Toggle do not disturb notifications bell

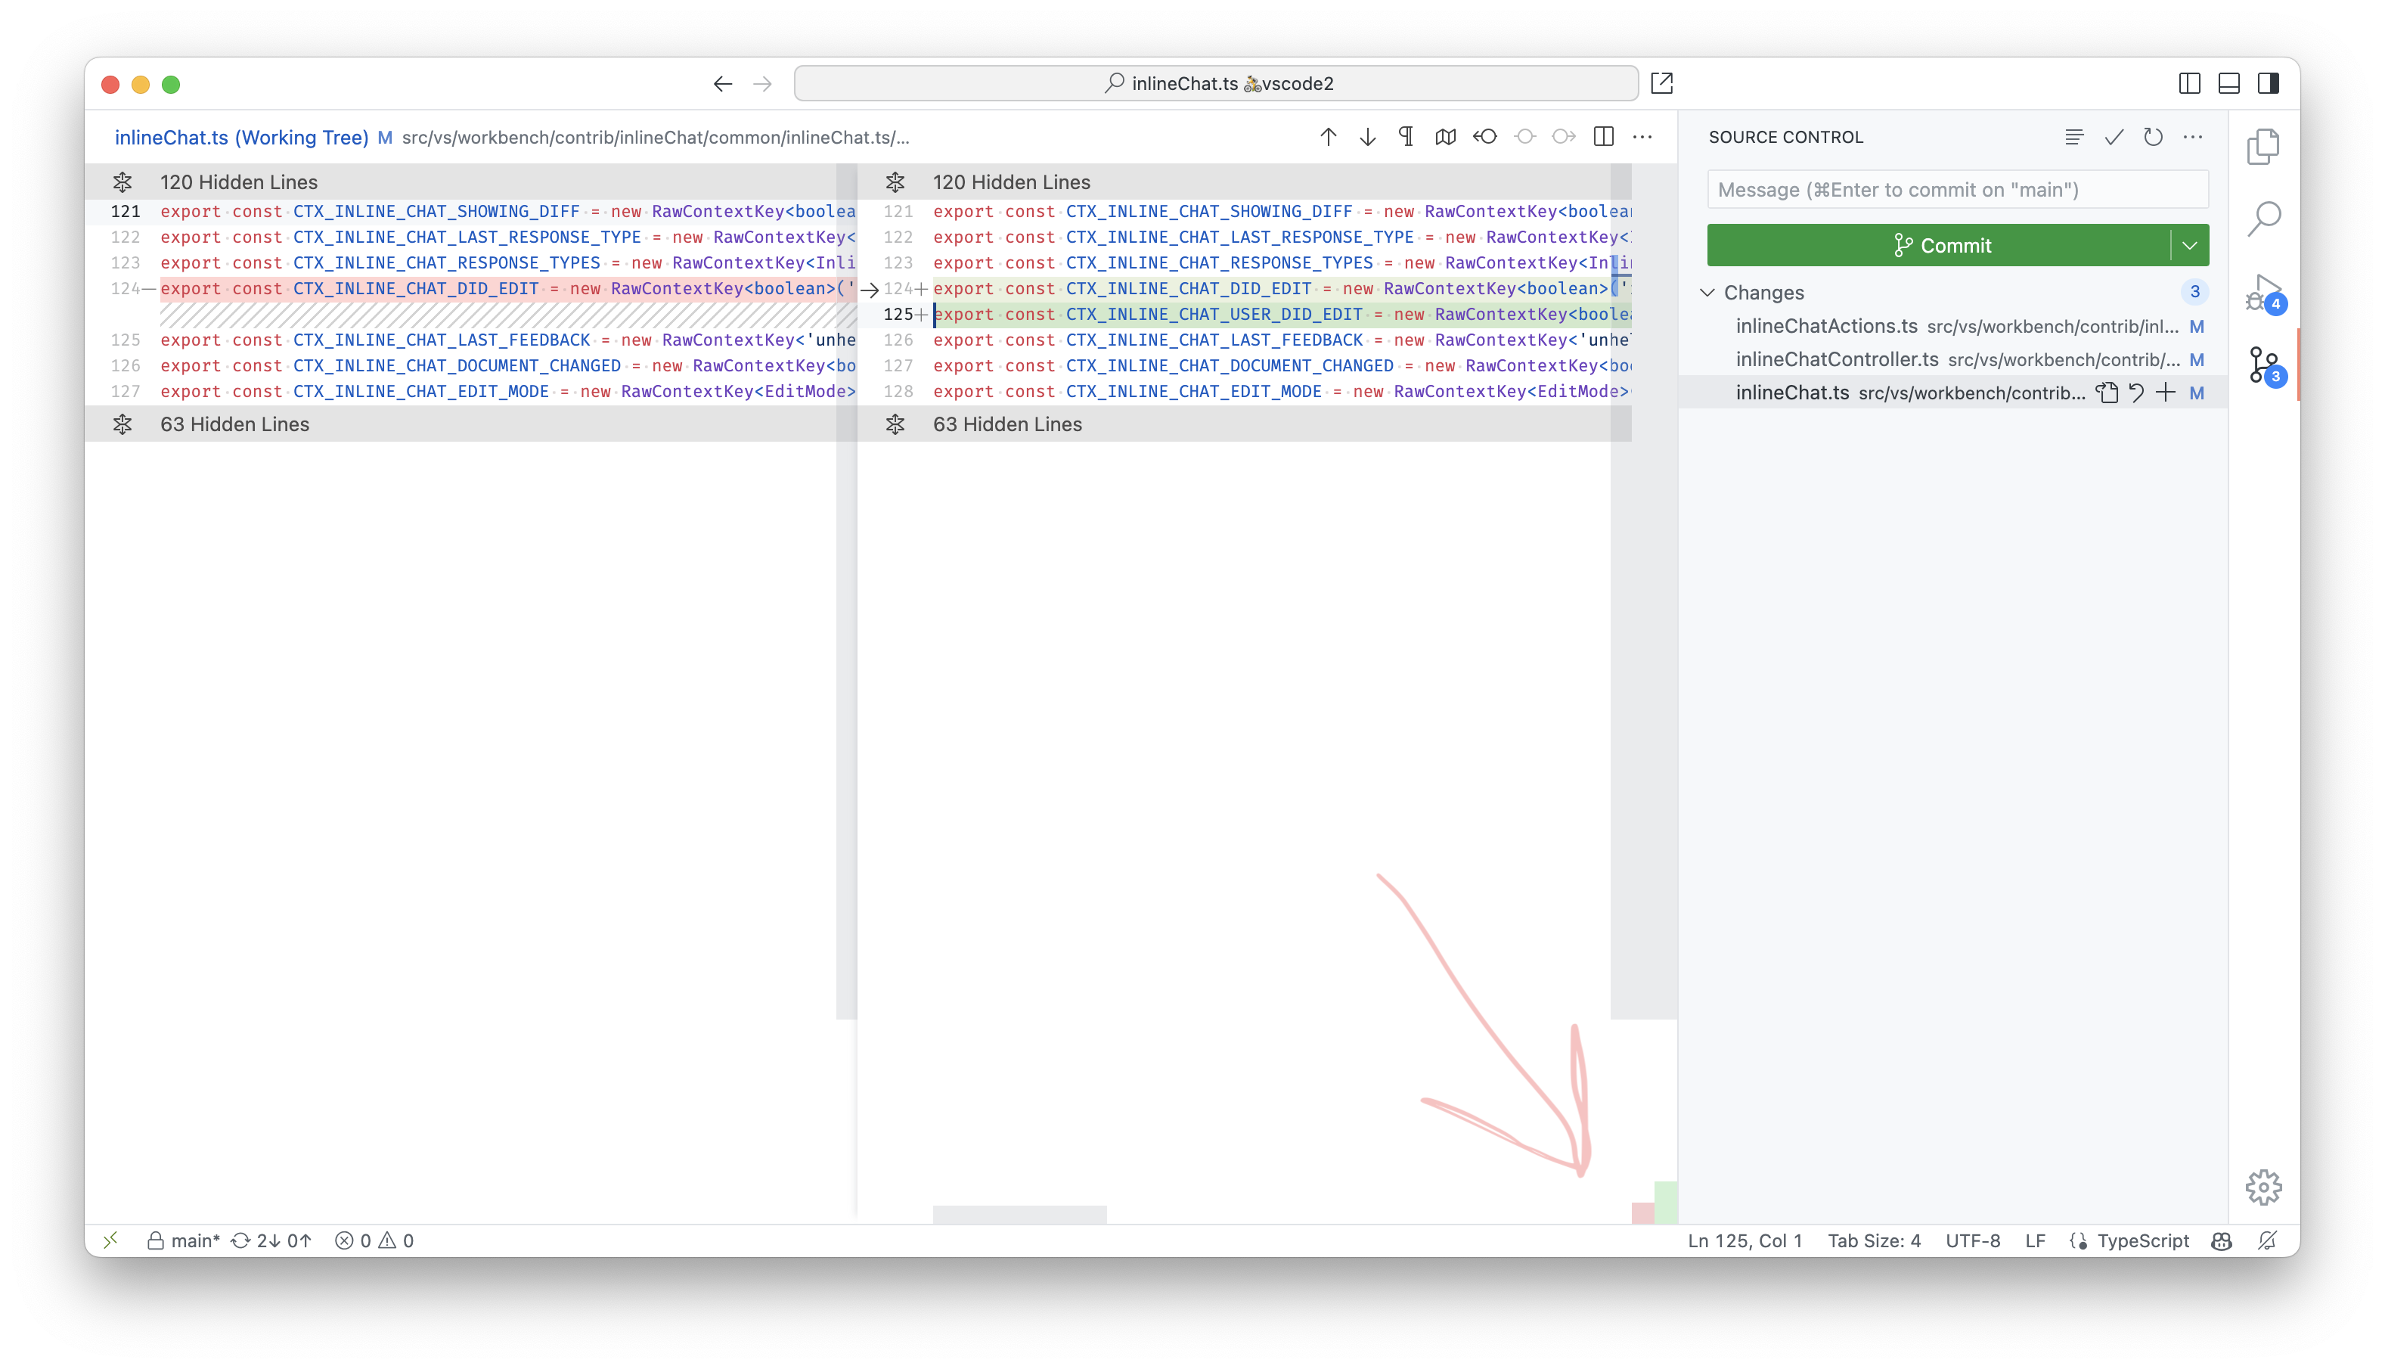2266,1240
